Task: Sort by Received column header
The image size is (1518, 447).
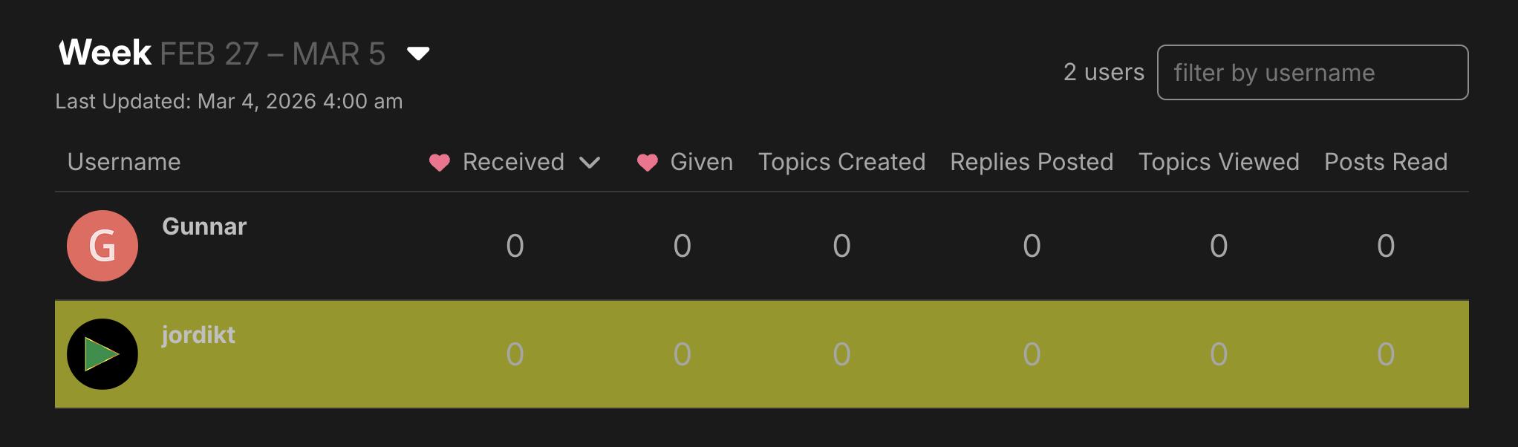Action: 513,162
